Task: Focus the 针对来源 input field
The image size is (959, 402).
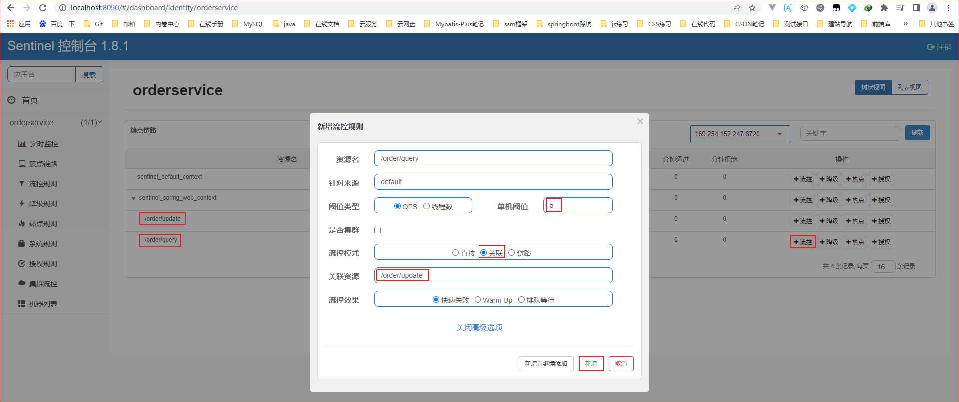Action: click(x=493, y=182)
